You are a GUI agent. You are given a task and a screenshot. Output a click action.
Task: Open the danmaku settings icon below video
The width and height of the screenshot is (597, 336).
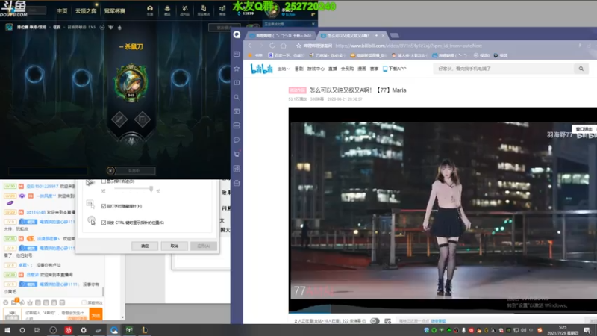(387, 321)
